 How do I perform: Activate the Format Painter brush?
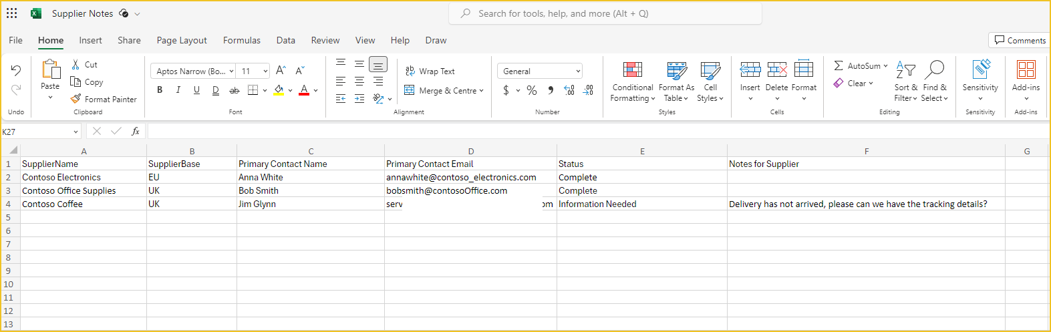pyautogui.click(x=76, y=99)
